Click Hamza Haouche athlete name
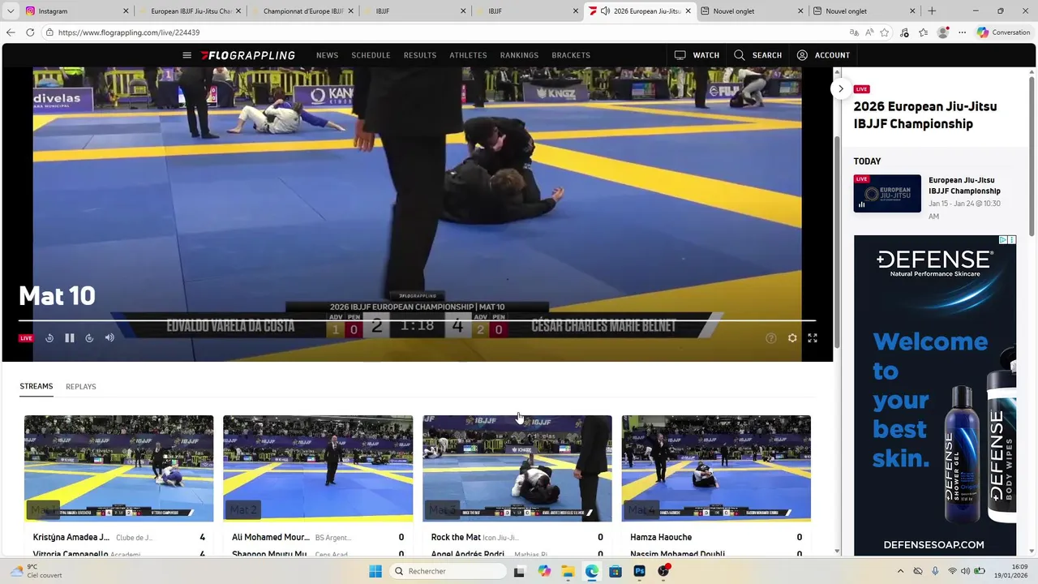Image resolution: width=1038 pixels, height=584 pixels. click(661, 537)
